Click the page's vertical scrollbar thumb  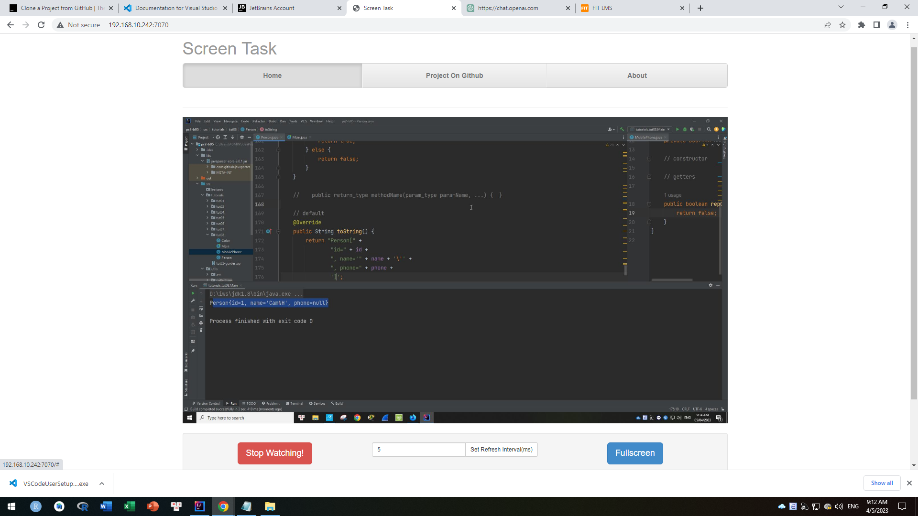914,222
